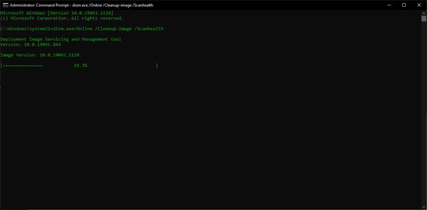
Task: Click the 26.3% progress value
Action: [x=80, y=66]
